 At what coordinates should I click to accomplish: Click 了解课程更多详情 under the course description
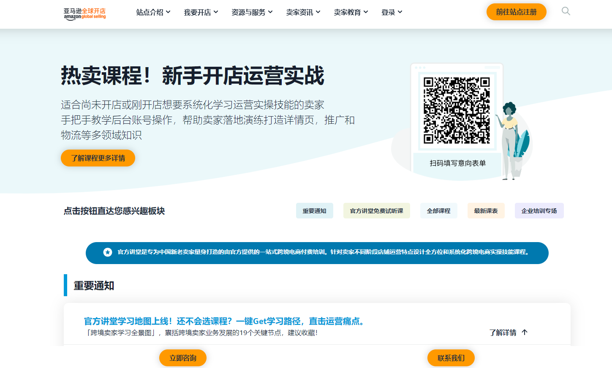(x=98, y=158)
